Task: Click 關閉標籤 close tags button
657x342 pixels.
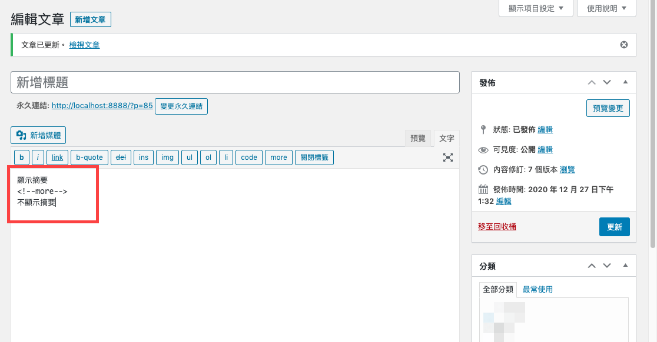Action: click(x=314, y=157)
